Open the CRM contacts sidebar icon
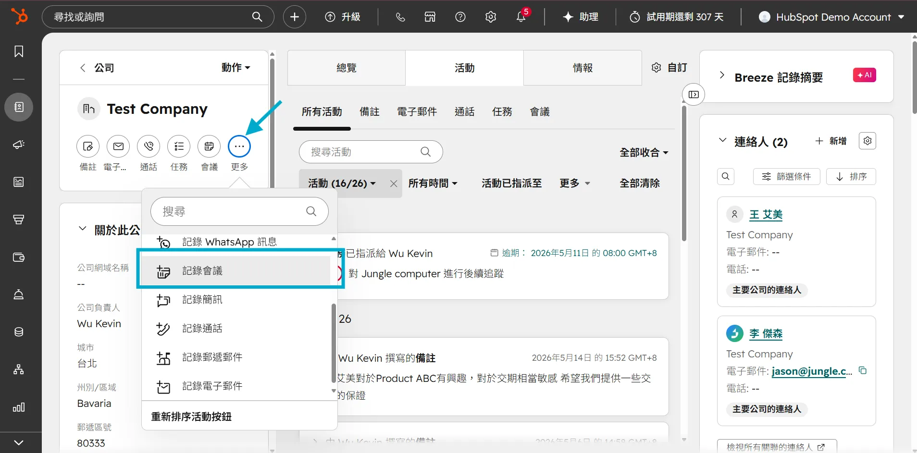The width and height of the screenshot is (917, 453). tap(19, 107)
